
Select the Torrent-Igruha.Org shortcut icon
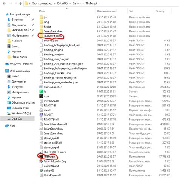(x=41, y=161)
